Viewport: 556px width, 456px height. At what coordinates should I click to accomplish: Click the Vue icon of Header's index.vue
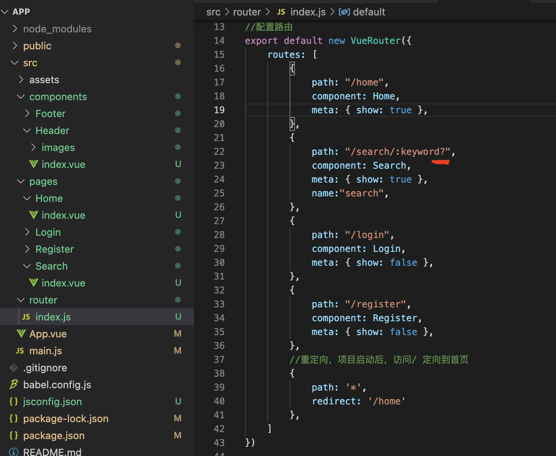[x=33, y=164]
